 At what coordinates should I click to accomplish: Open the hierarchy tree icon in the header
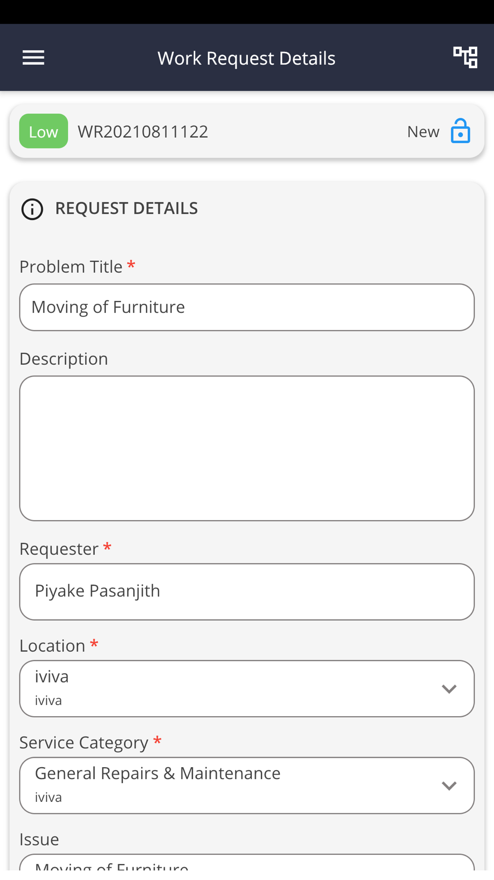point(465,57)
